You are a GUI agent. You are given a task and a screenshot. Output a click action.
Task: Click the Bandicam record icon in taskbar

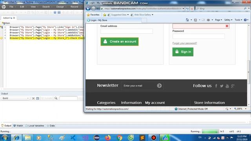[153, 137]
